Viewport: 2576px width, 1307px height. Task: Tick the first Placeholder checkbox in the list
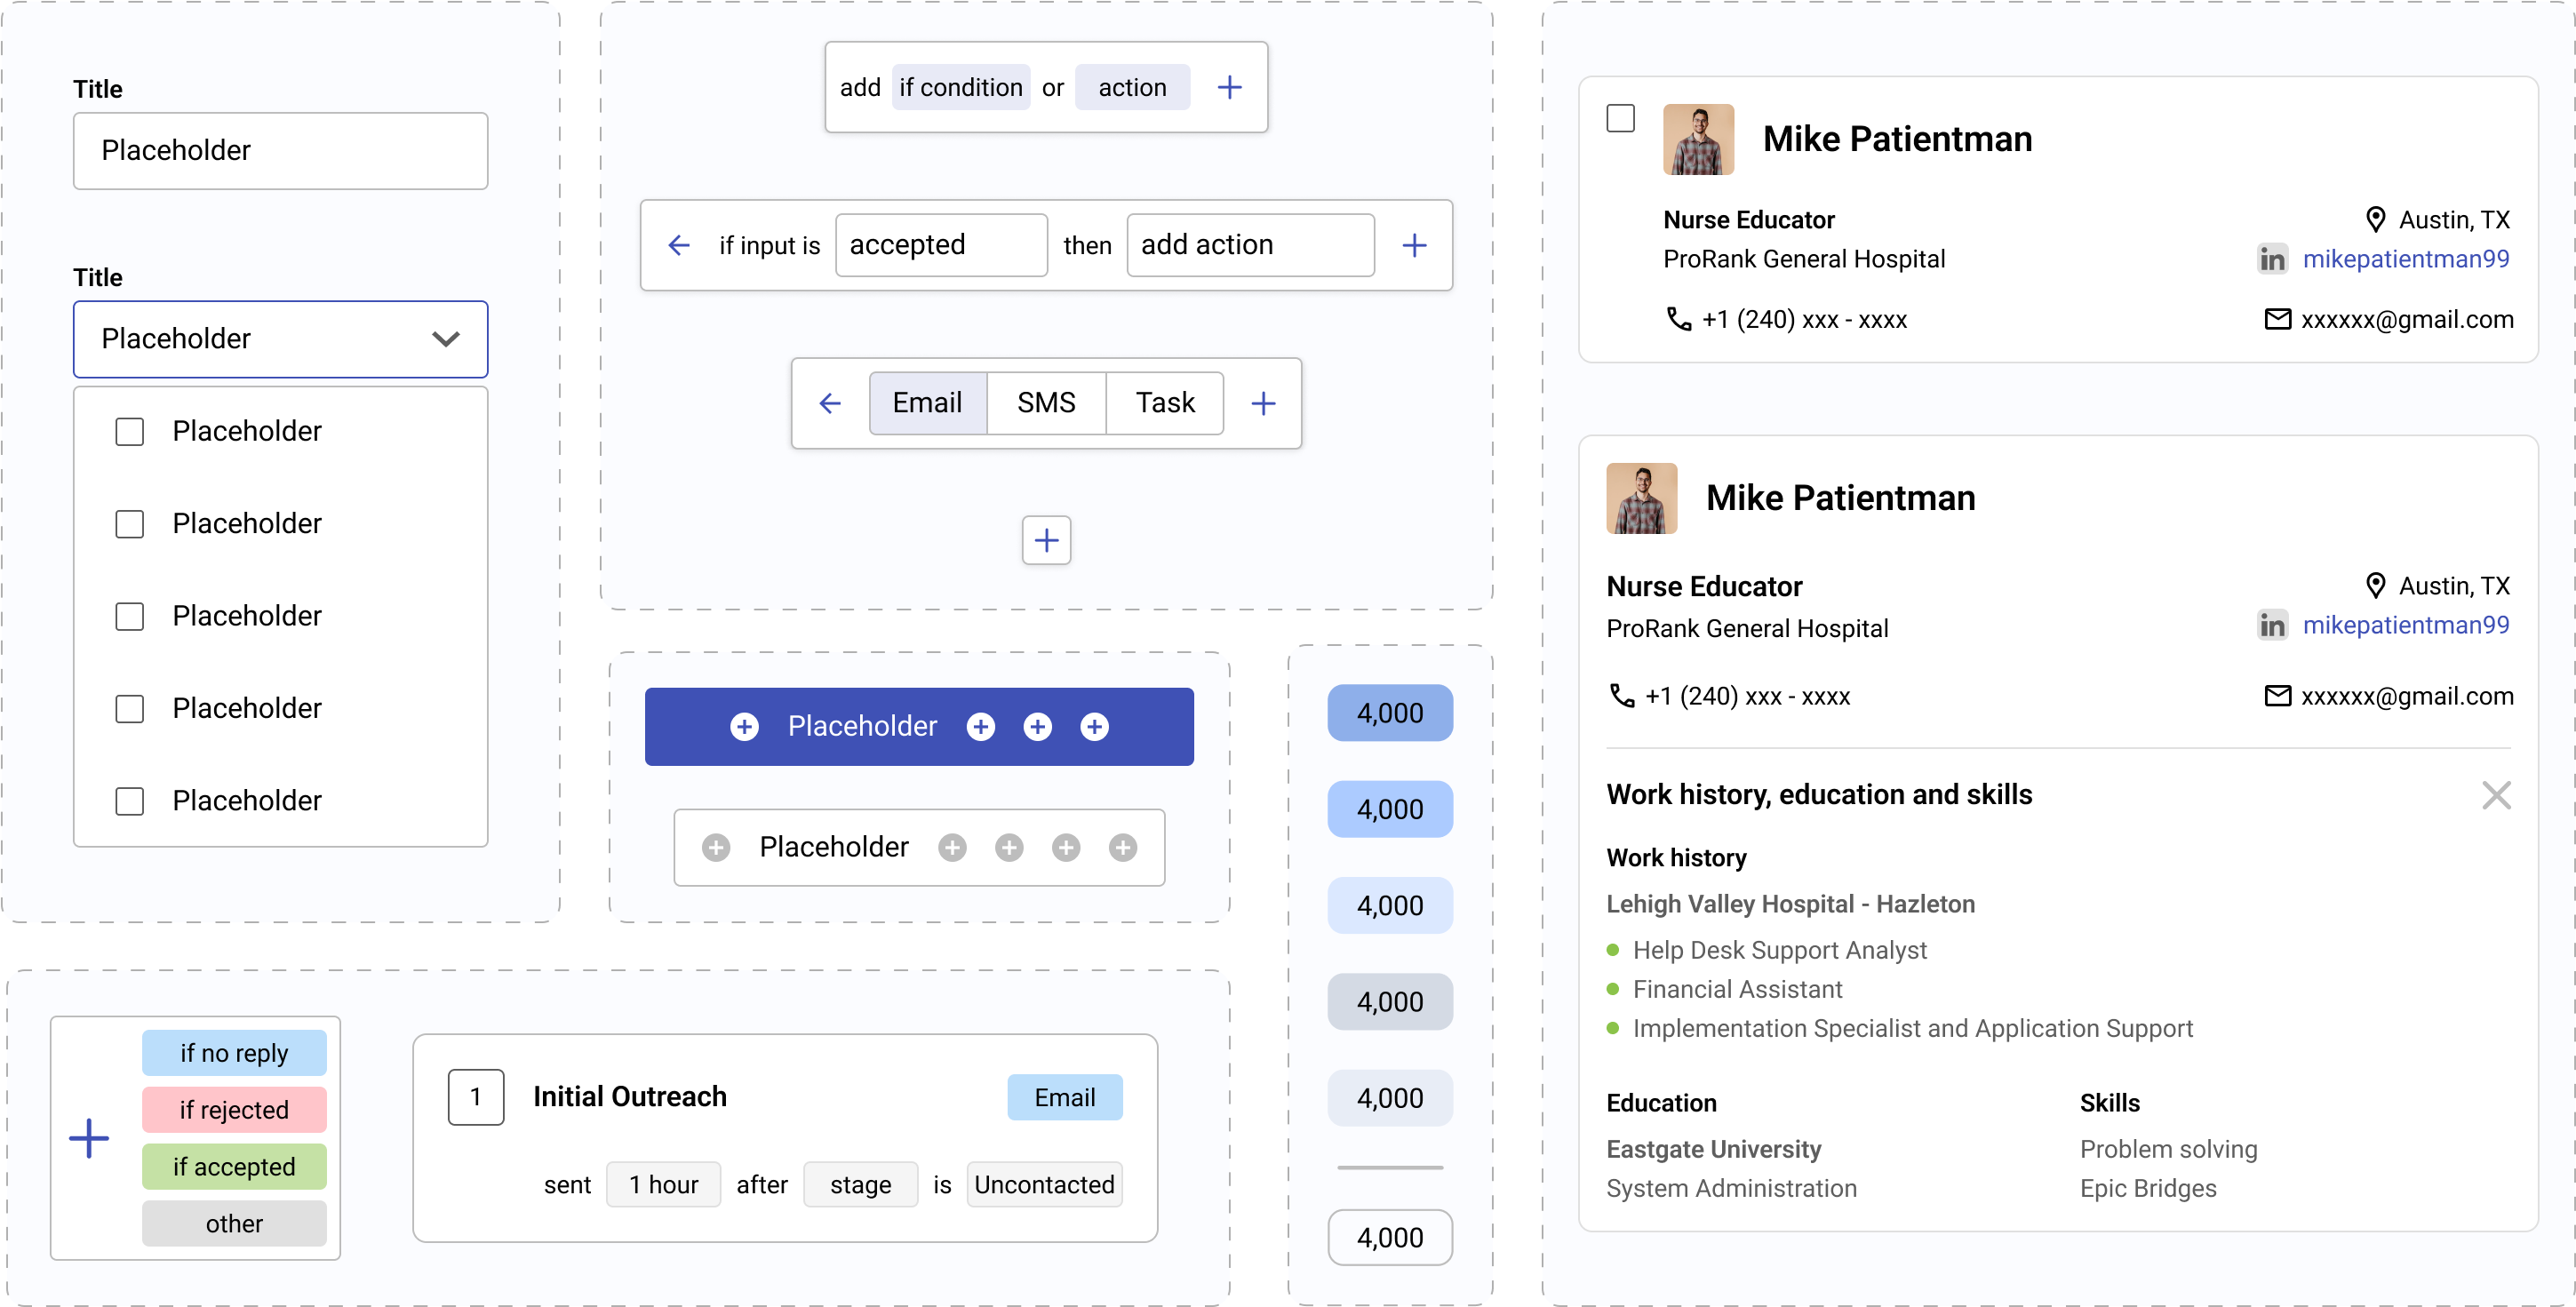click(x=130, y=432)
